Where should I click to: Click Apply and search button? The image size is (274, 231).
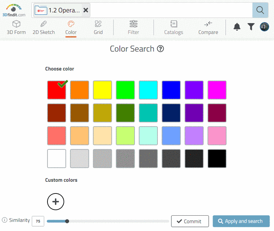point(241,221)
